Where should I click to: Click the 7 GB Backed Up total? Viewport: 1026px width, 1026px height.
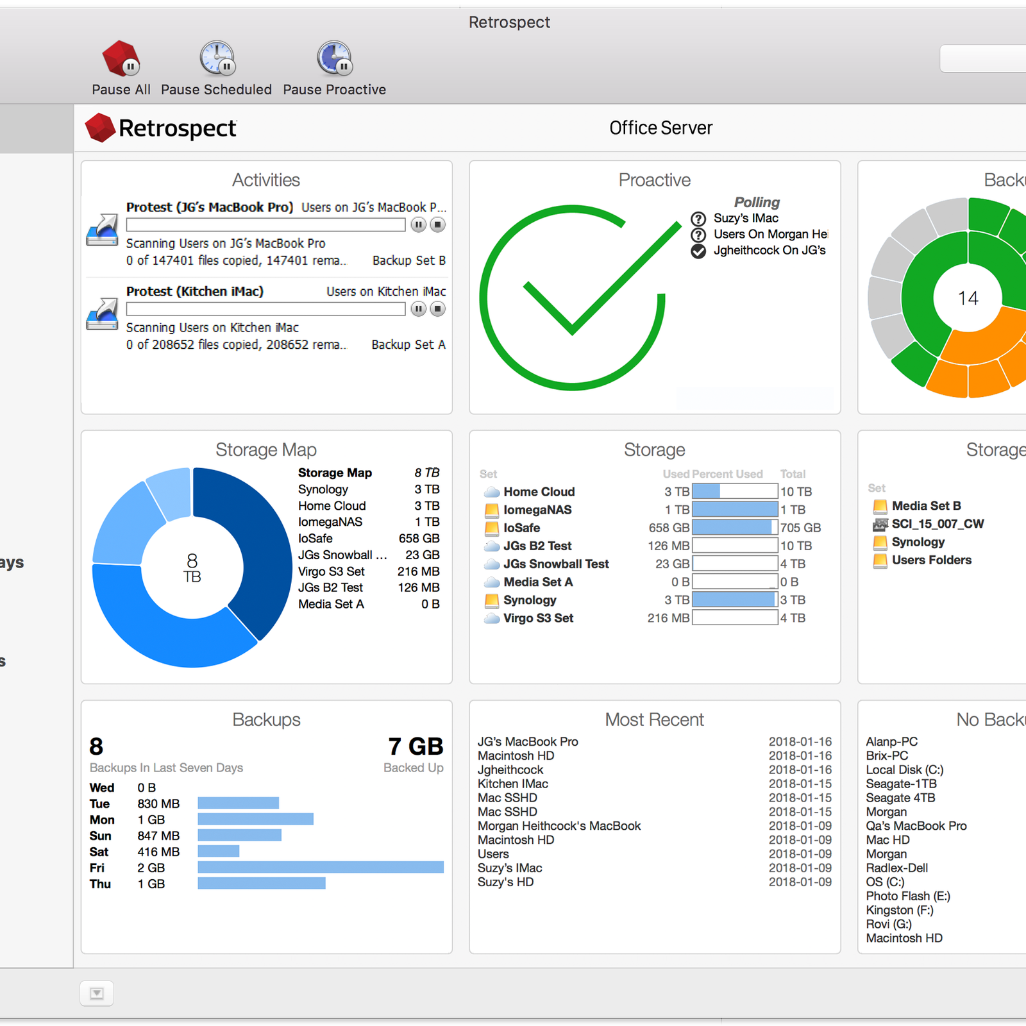pyautogui.click(x=416, y=746)
